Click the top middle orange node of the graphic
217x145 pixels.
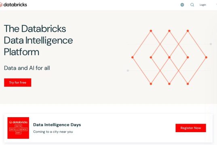coord(169,31)
